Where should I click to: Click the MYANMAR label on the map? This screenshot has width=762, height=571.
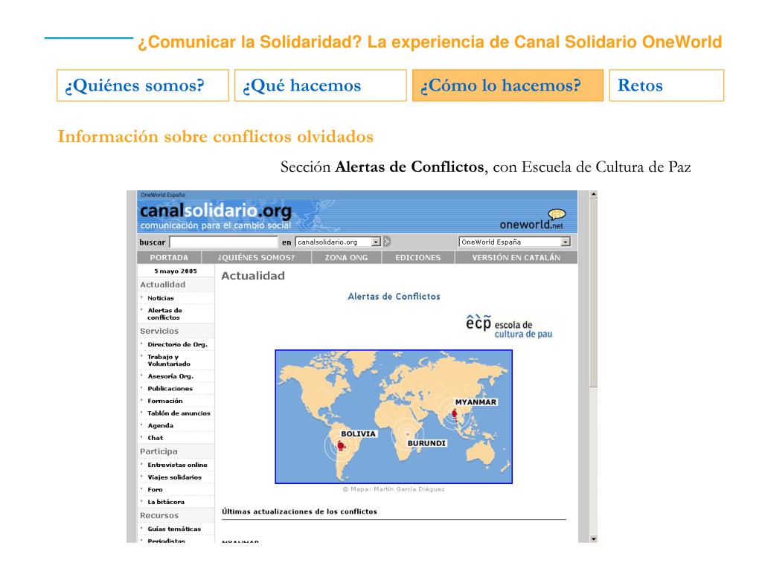(476, 402)
